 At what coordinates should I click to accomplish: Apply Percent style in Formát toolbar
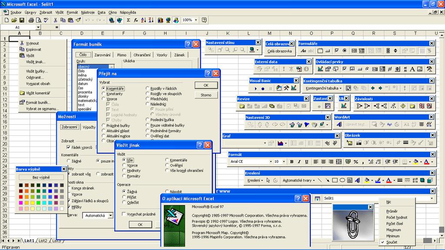(355, 161)
